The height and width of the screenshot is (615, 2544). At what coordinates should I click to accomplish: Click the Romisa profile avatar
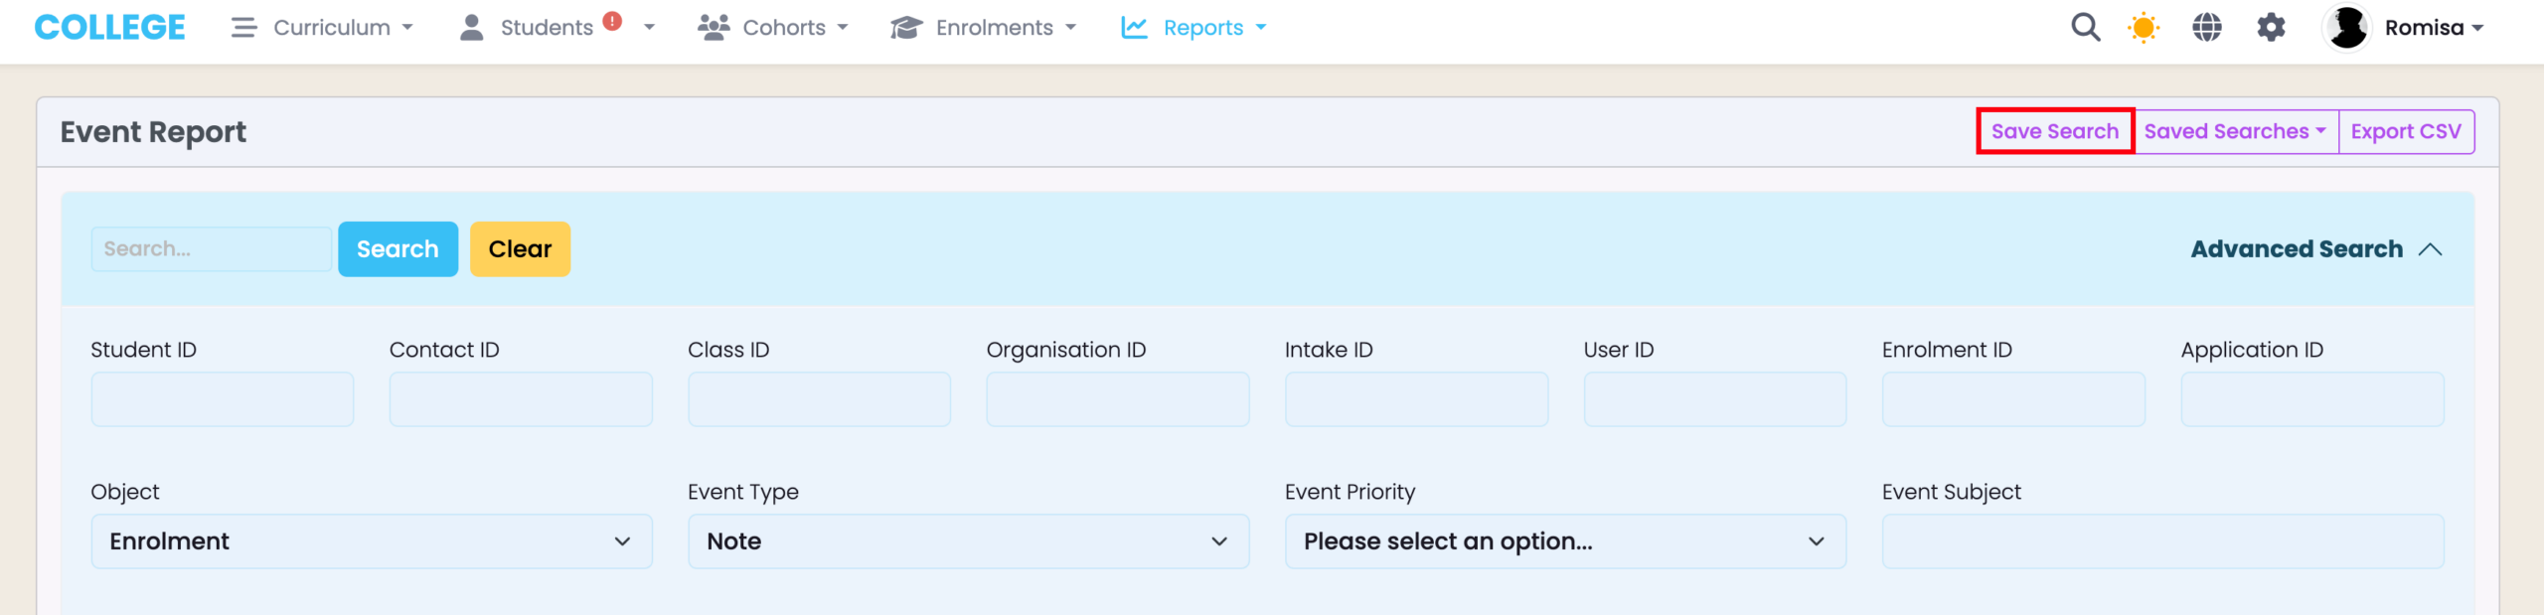2347,28
